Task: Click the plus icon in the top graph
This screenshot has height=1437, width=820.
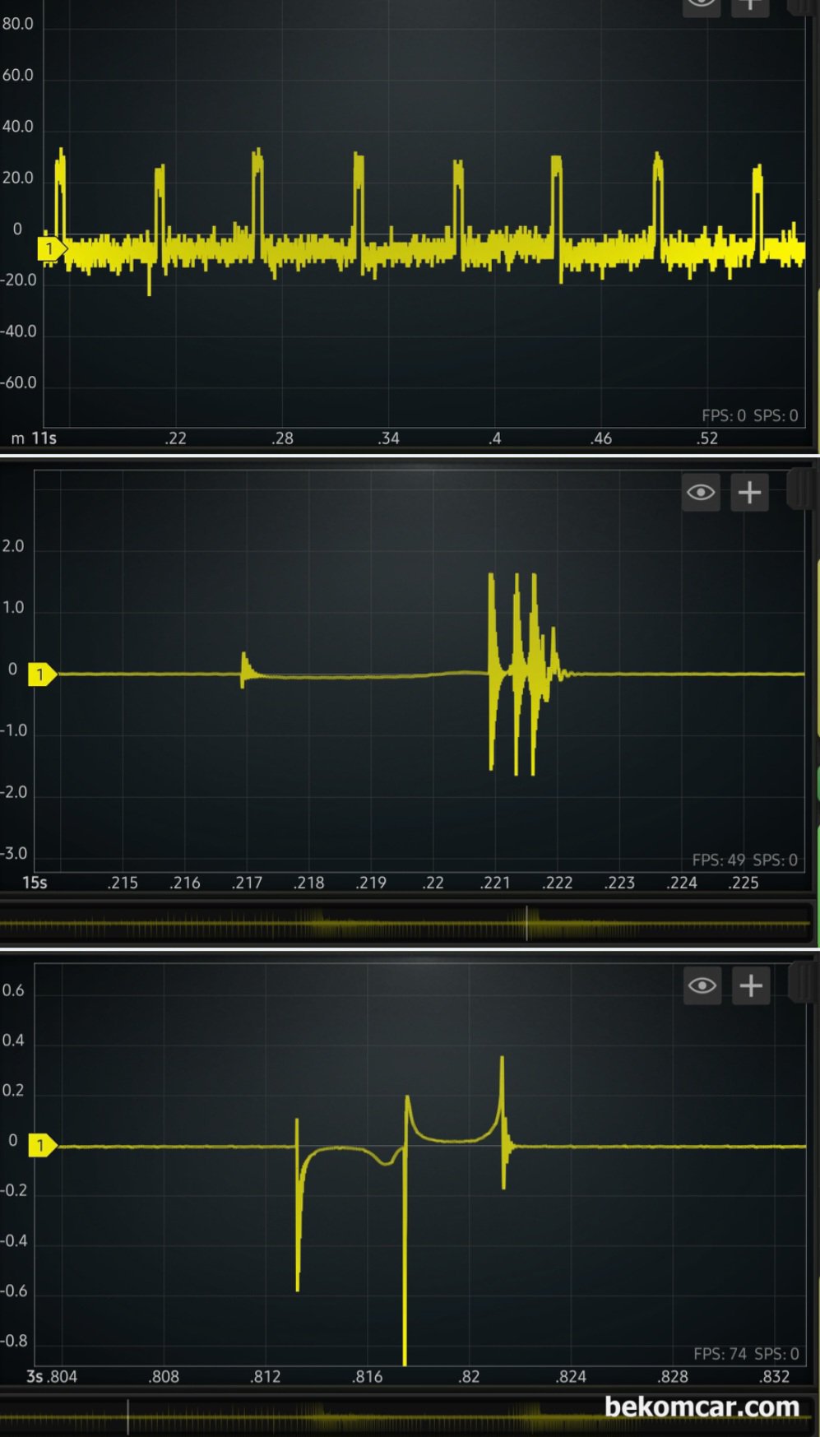Action: tap(749, 5)
